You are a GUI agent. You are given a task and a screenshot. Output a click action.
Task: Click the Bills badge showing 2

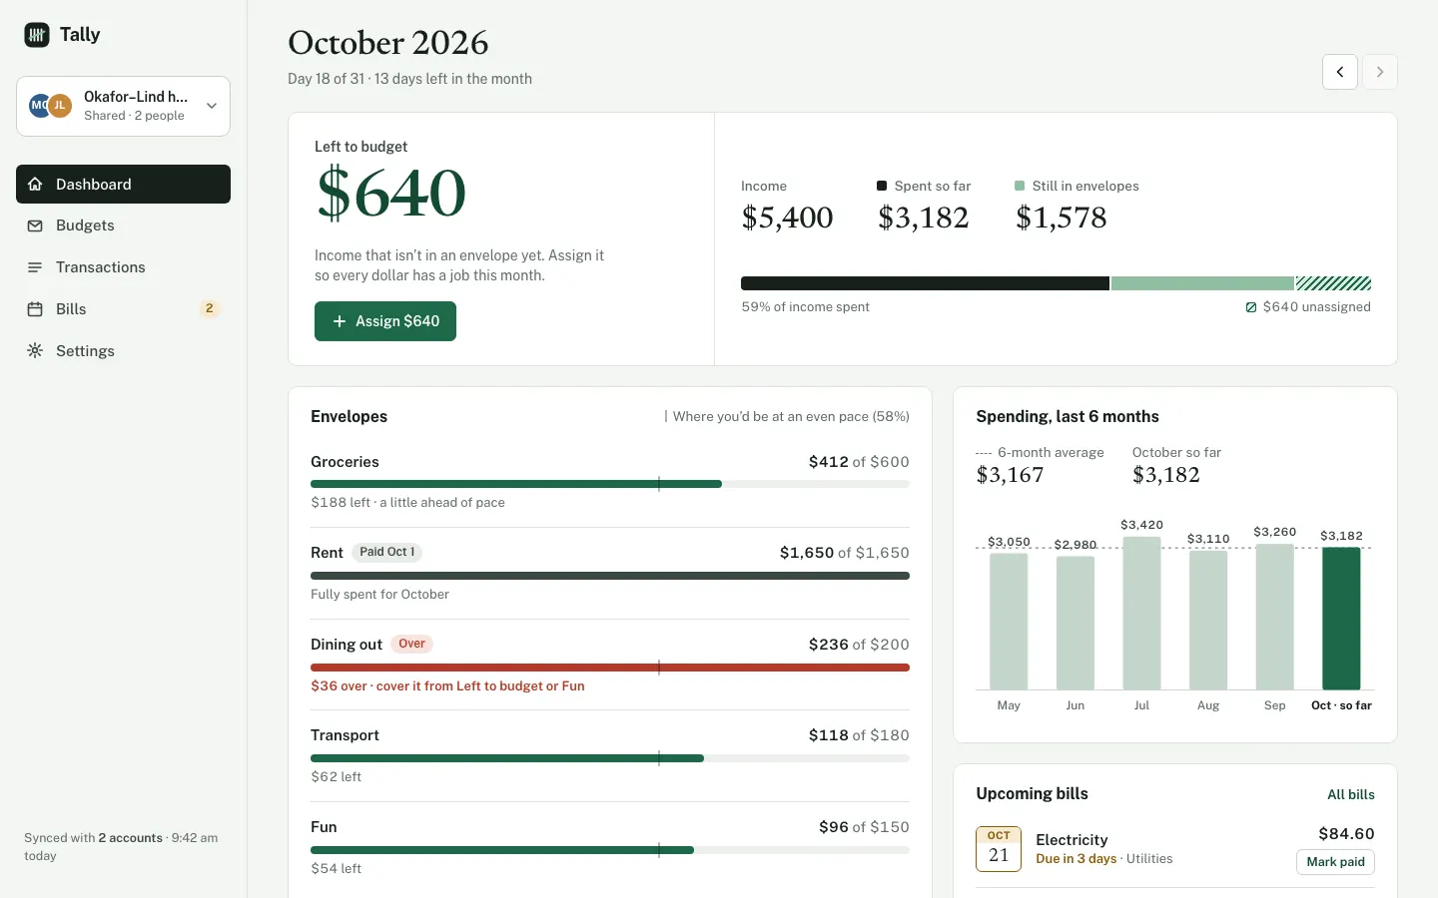click(209, 309)
